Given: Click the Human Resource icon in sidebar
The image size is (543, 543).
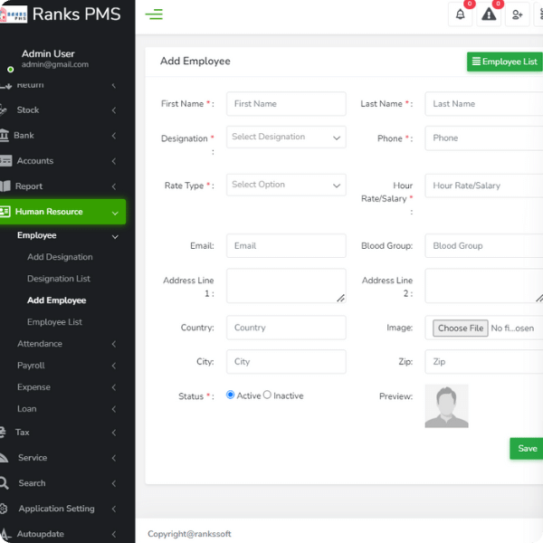Looking at the screenshot, I should [x=5, y=212].
